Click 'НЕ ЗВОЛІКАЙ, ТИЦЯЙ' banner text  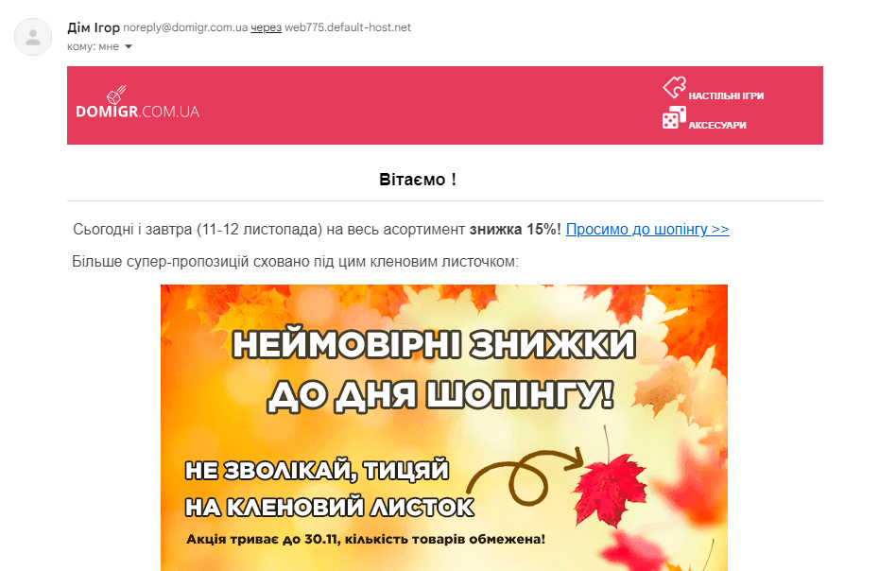[318, 471]
